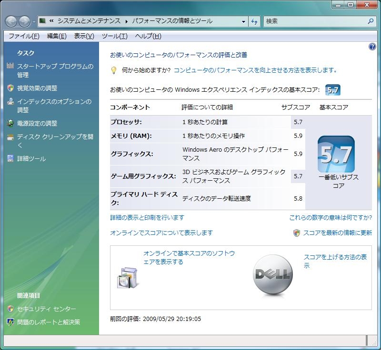Viewport: 381px width, 350px height.
Task: Click the lightbulb tip icon
Action: [114, 70]
